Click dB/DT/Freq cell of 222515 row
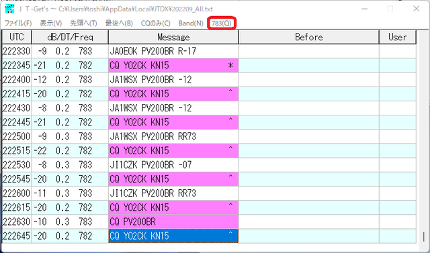 [x=70, y=150]
